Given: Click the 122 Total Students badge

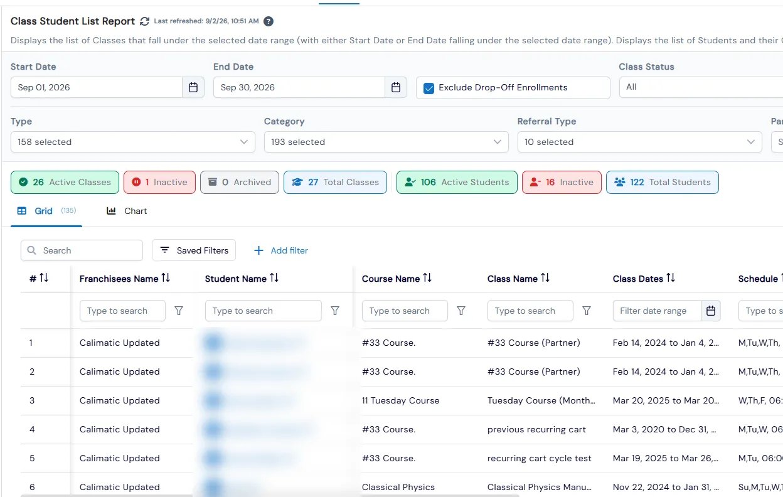Looking at the screenshot, I should pos(663,182).
